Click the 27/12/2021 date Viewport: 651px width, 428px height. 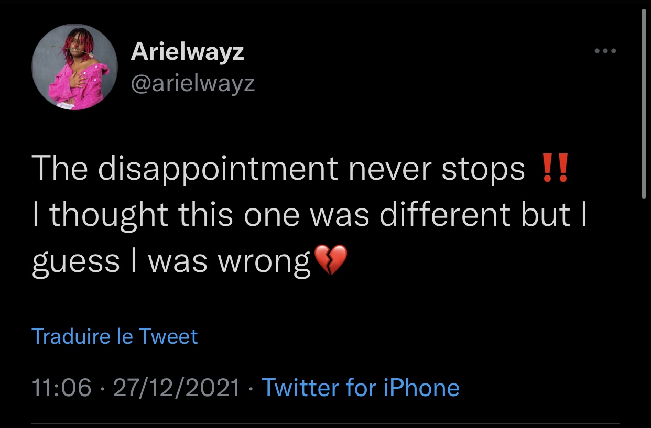point(176,388)
